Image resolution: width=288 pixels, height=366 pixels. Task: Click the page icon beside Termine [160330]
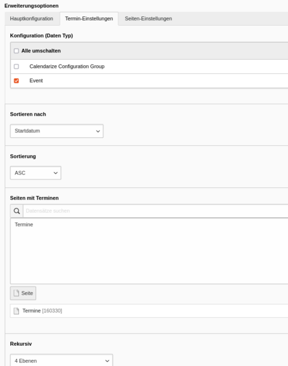pyautogui.click(x=16, y=311)
